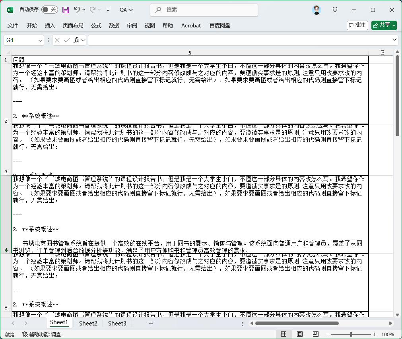Select row 2 header
402x339 pixels.
(x=6, y=94)
